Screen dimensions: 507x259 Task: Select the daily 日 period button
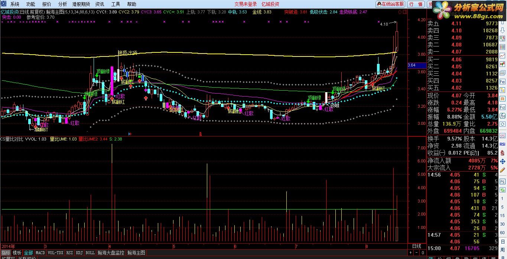(502, 242)
